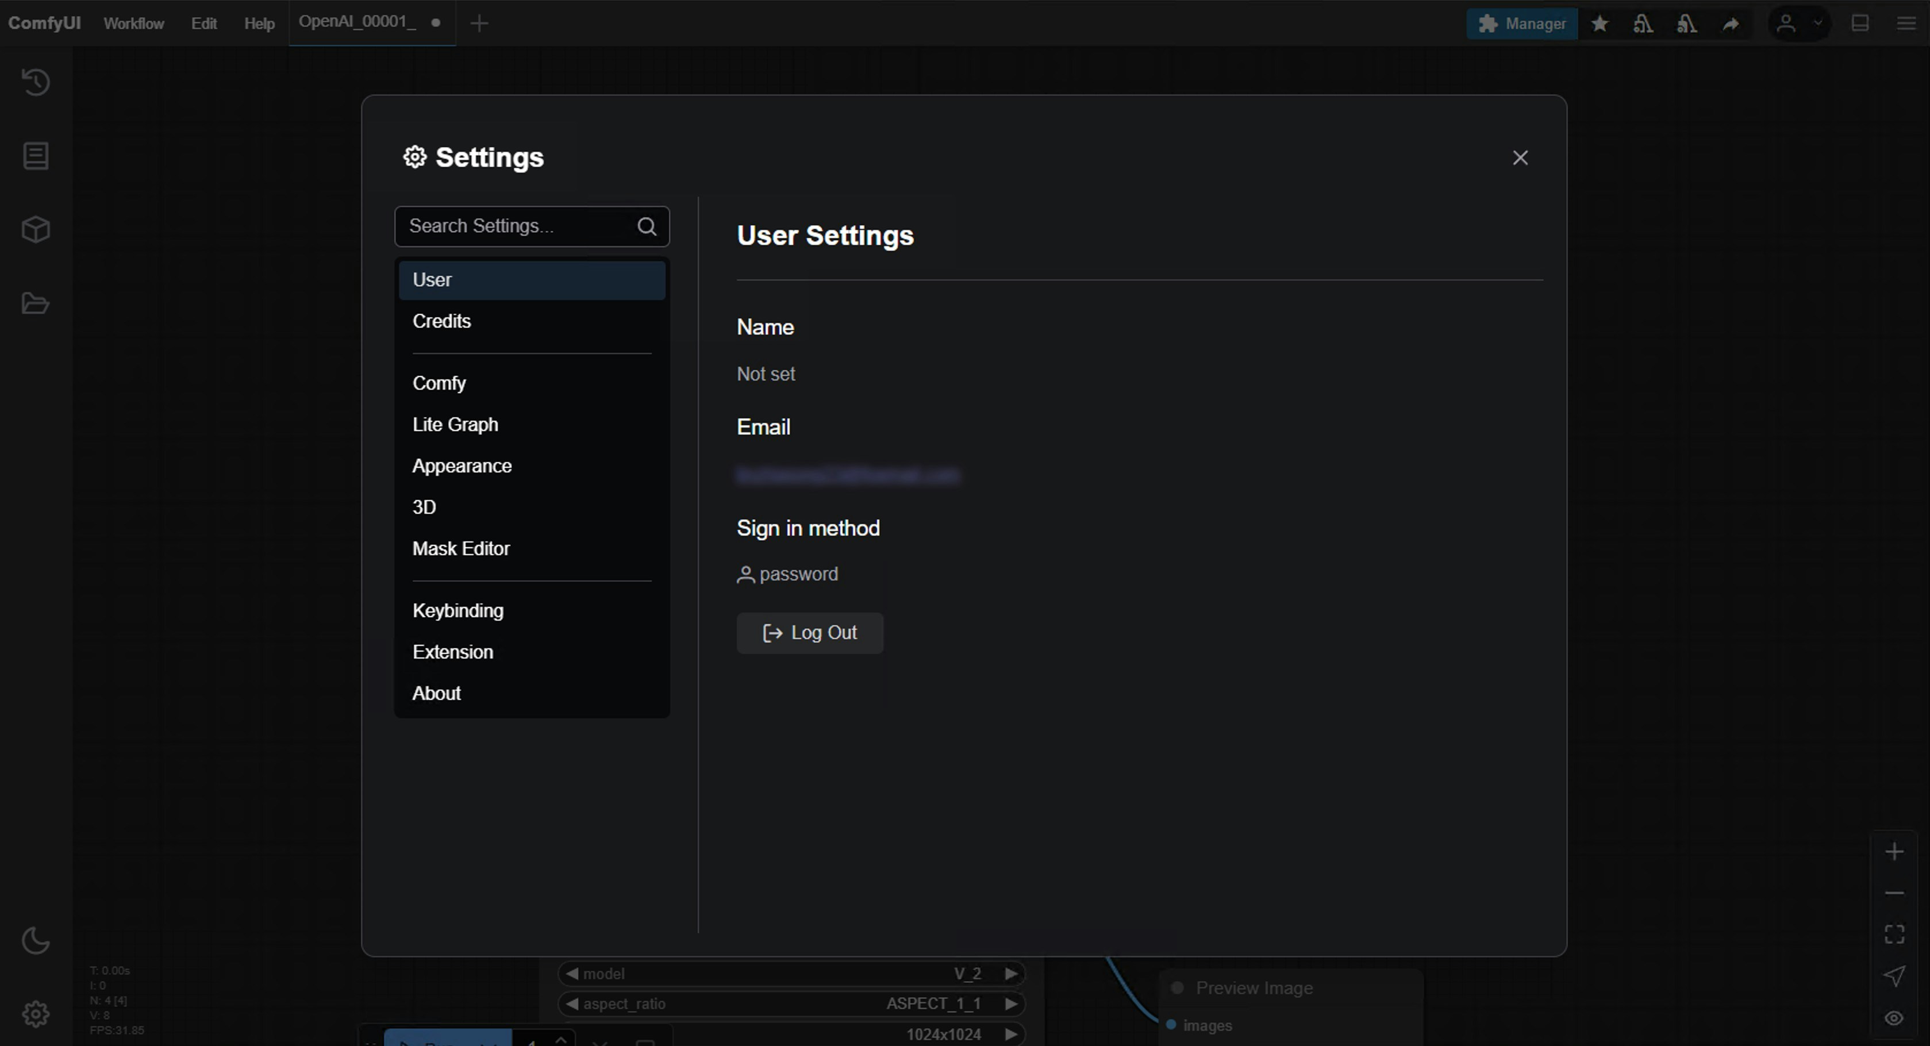Click the star icon in top toolbar
The height and width of the screenshot is (1046, 1930).
click(1600, 24)
